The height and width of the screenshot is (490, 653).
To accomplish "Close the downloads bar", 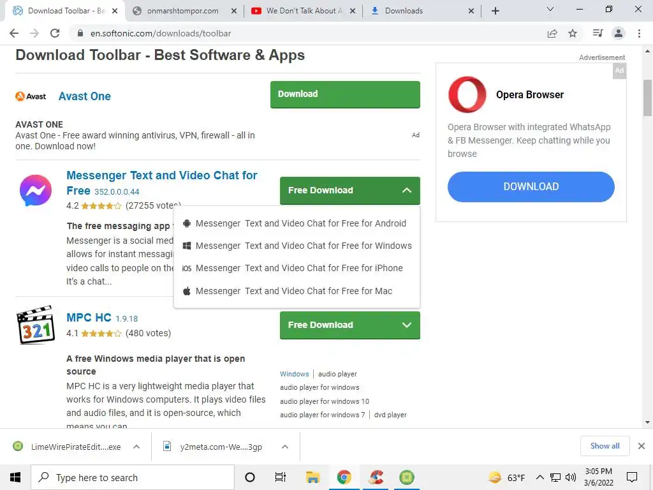I will click(x=642, y=446).
